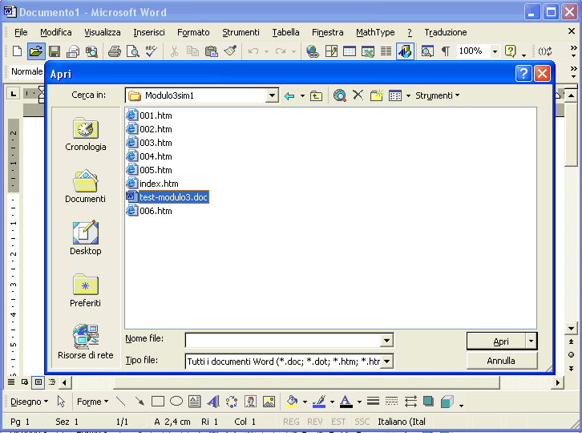
Task: Select test-modulo3.doc in file list
Action: (x=168, y=196)
